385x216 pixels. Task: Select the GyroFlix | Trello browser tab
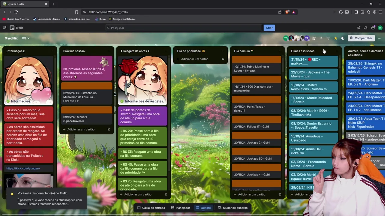(25, 4)
